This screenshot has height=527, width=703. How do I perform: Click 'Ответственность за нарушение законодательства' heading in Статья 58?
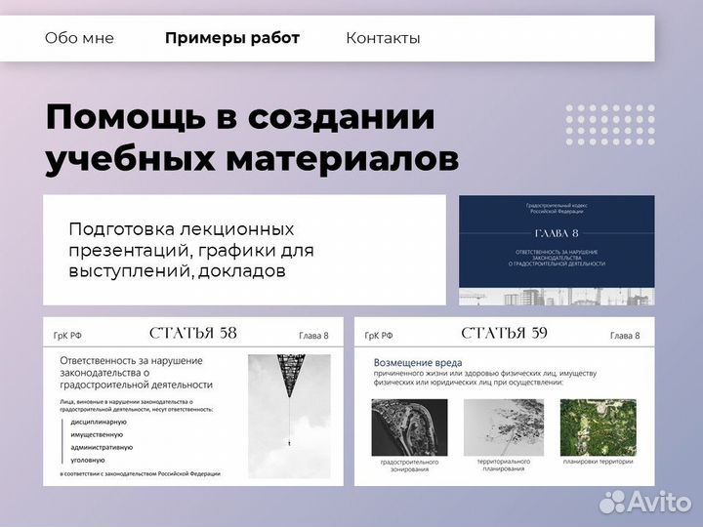point(137,373)
